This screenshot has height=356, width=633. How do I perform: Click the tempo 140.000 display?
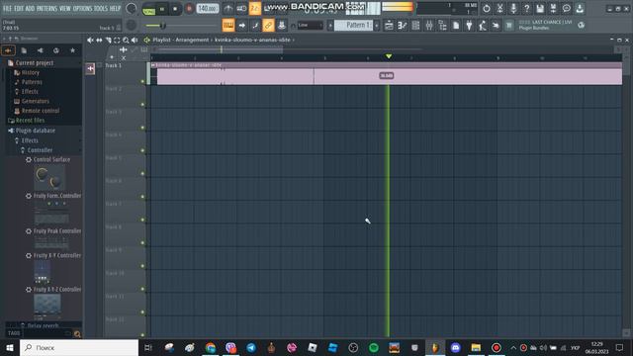[208, 9]
